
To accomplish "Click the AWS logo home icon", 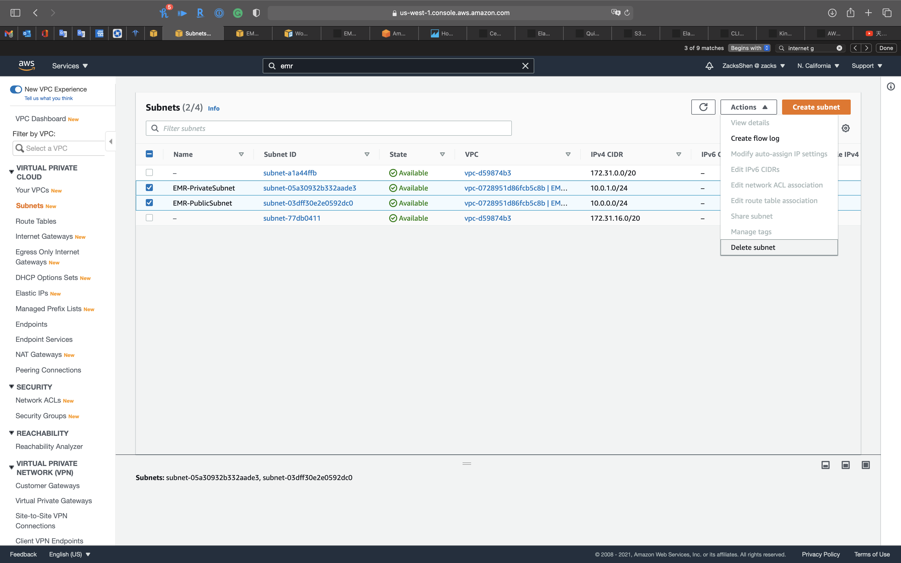I will click(x=27, y=66).
